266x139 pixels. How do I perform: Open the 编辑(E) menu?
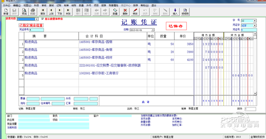pyautogui.click(x=17, y=5)
